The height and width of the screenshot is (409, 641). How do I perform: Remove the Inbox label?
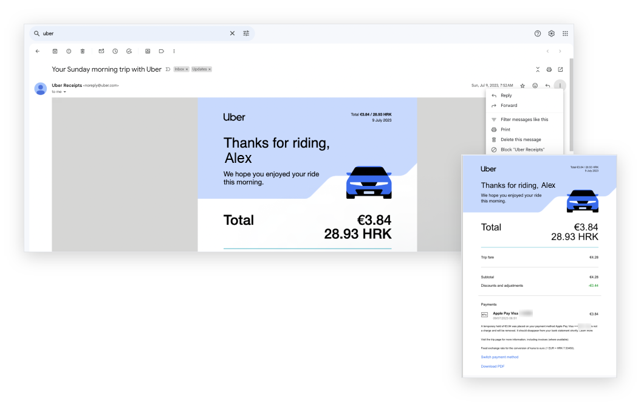[187, 69]
